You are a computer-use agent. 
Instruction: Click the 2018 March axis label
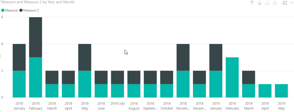coord(52,106)
